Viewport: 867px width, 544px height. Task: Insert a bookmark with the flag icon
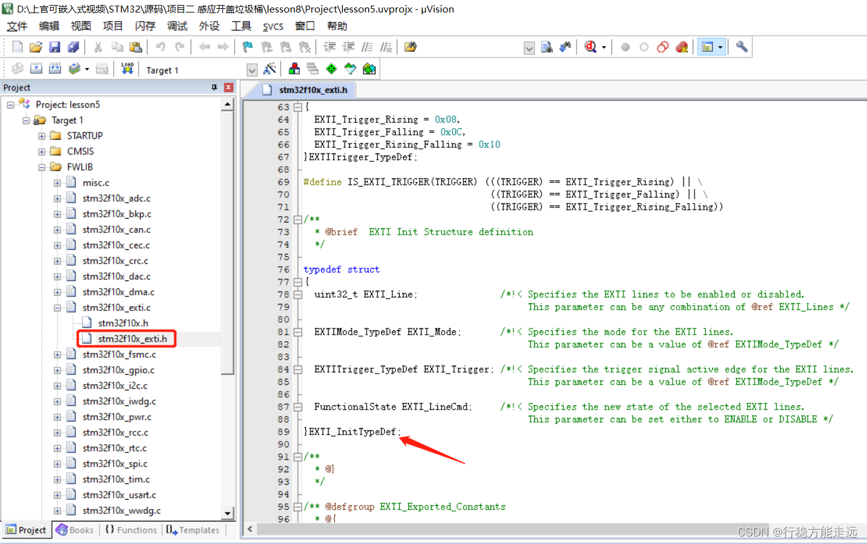248,47
